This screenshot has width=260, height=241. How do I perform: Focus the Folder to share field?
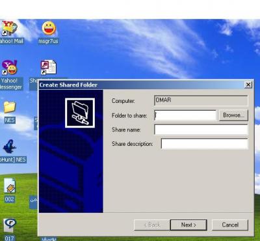(185, 115)
